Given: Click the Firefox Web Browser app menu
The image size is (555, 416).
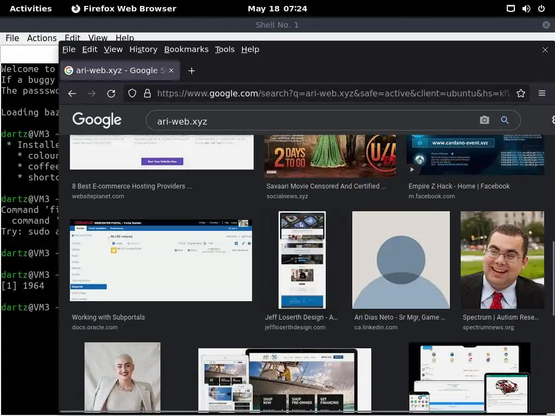Looking at the screenshot, I should (x=124, y=9).
